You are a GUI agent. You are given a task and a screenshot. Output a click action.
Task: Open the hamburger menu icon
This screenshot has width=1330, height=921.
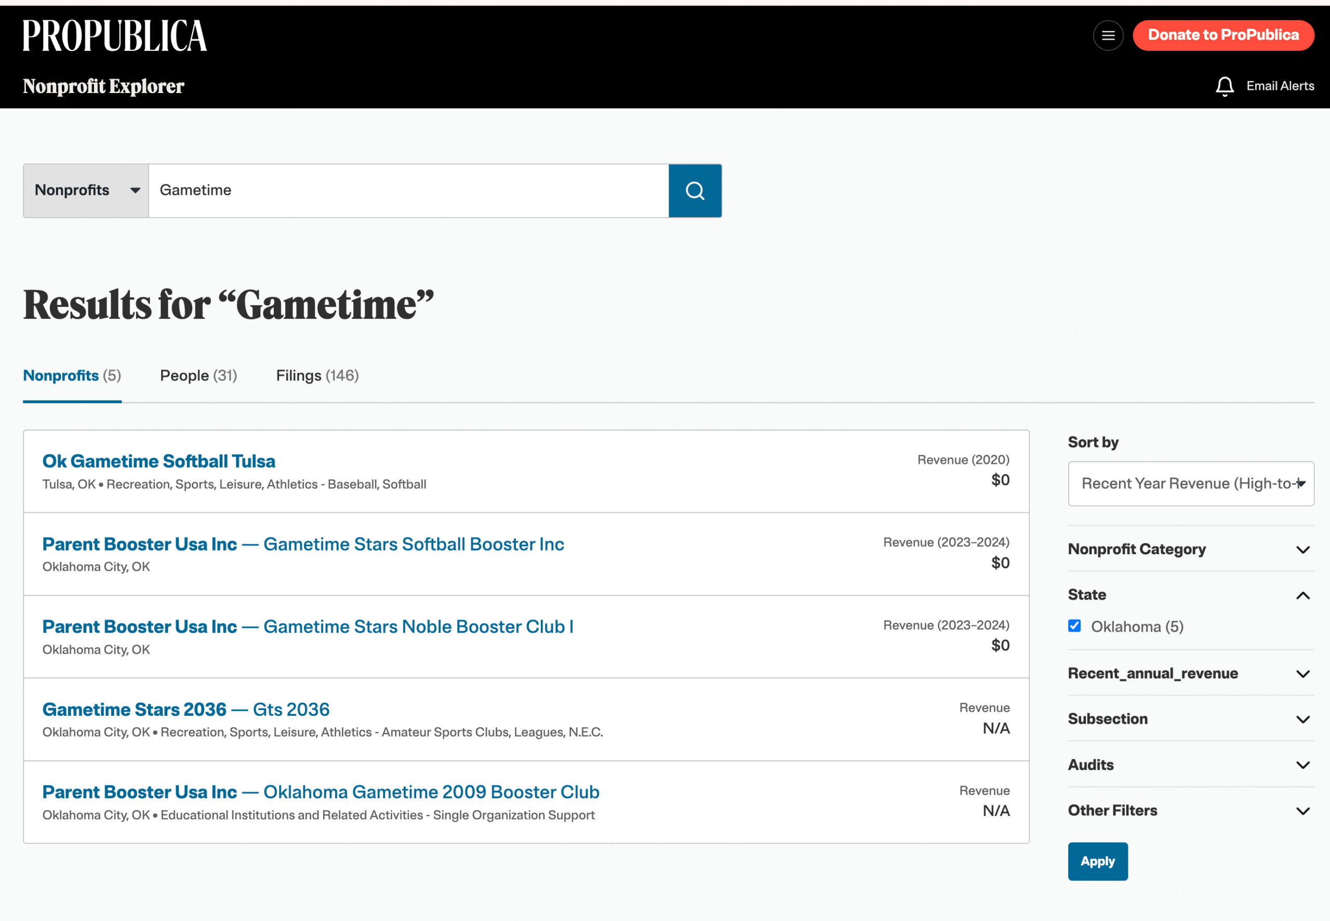tap(1108, 35)
